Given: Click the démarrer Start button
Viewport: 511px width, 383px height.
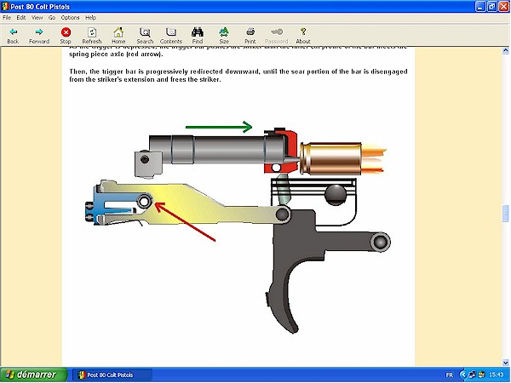Looking at the screenshot, I should pos(33,374).
